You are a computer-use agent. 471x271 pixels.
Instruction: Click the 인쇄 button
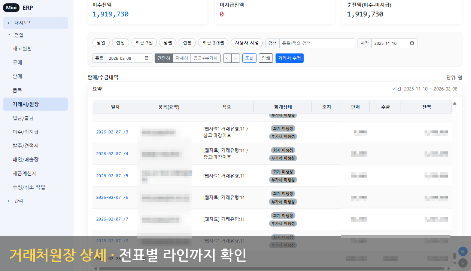pos(266,58)
